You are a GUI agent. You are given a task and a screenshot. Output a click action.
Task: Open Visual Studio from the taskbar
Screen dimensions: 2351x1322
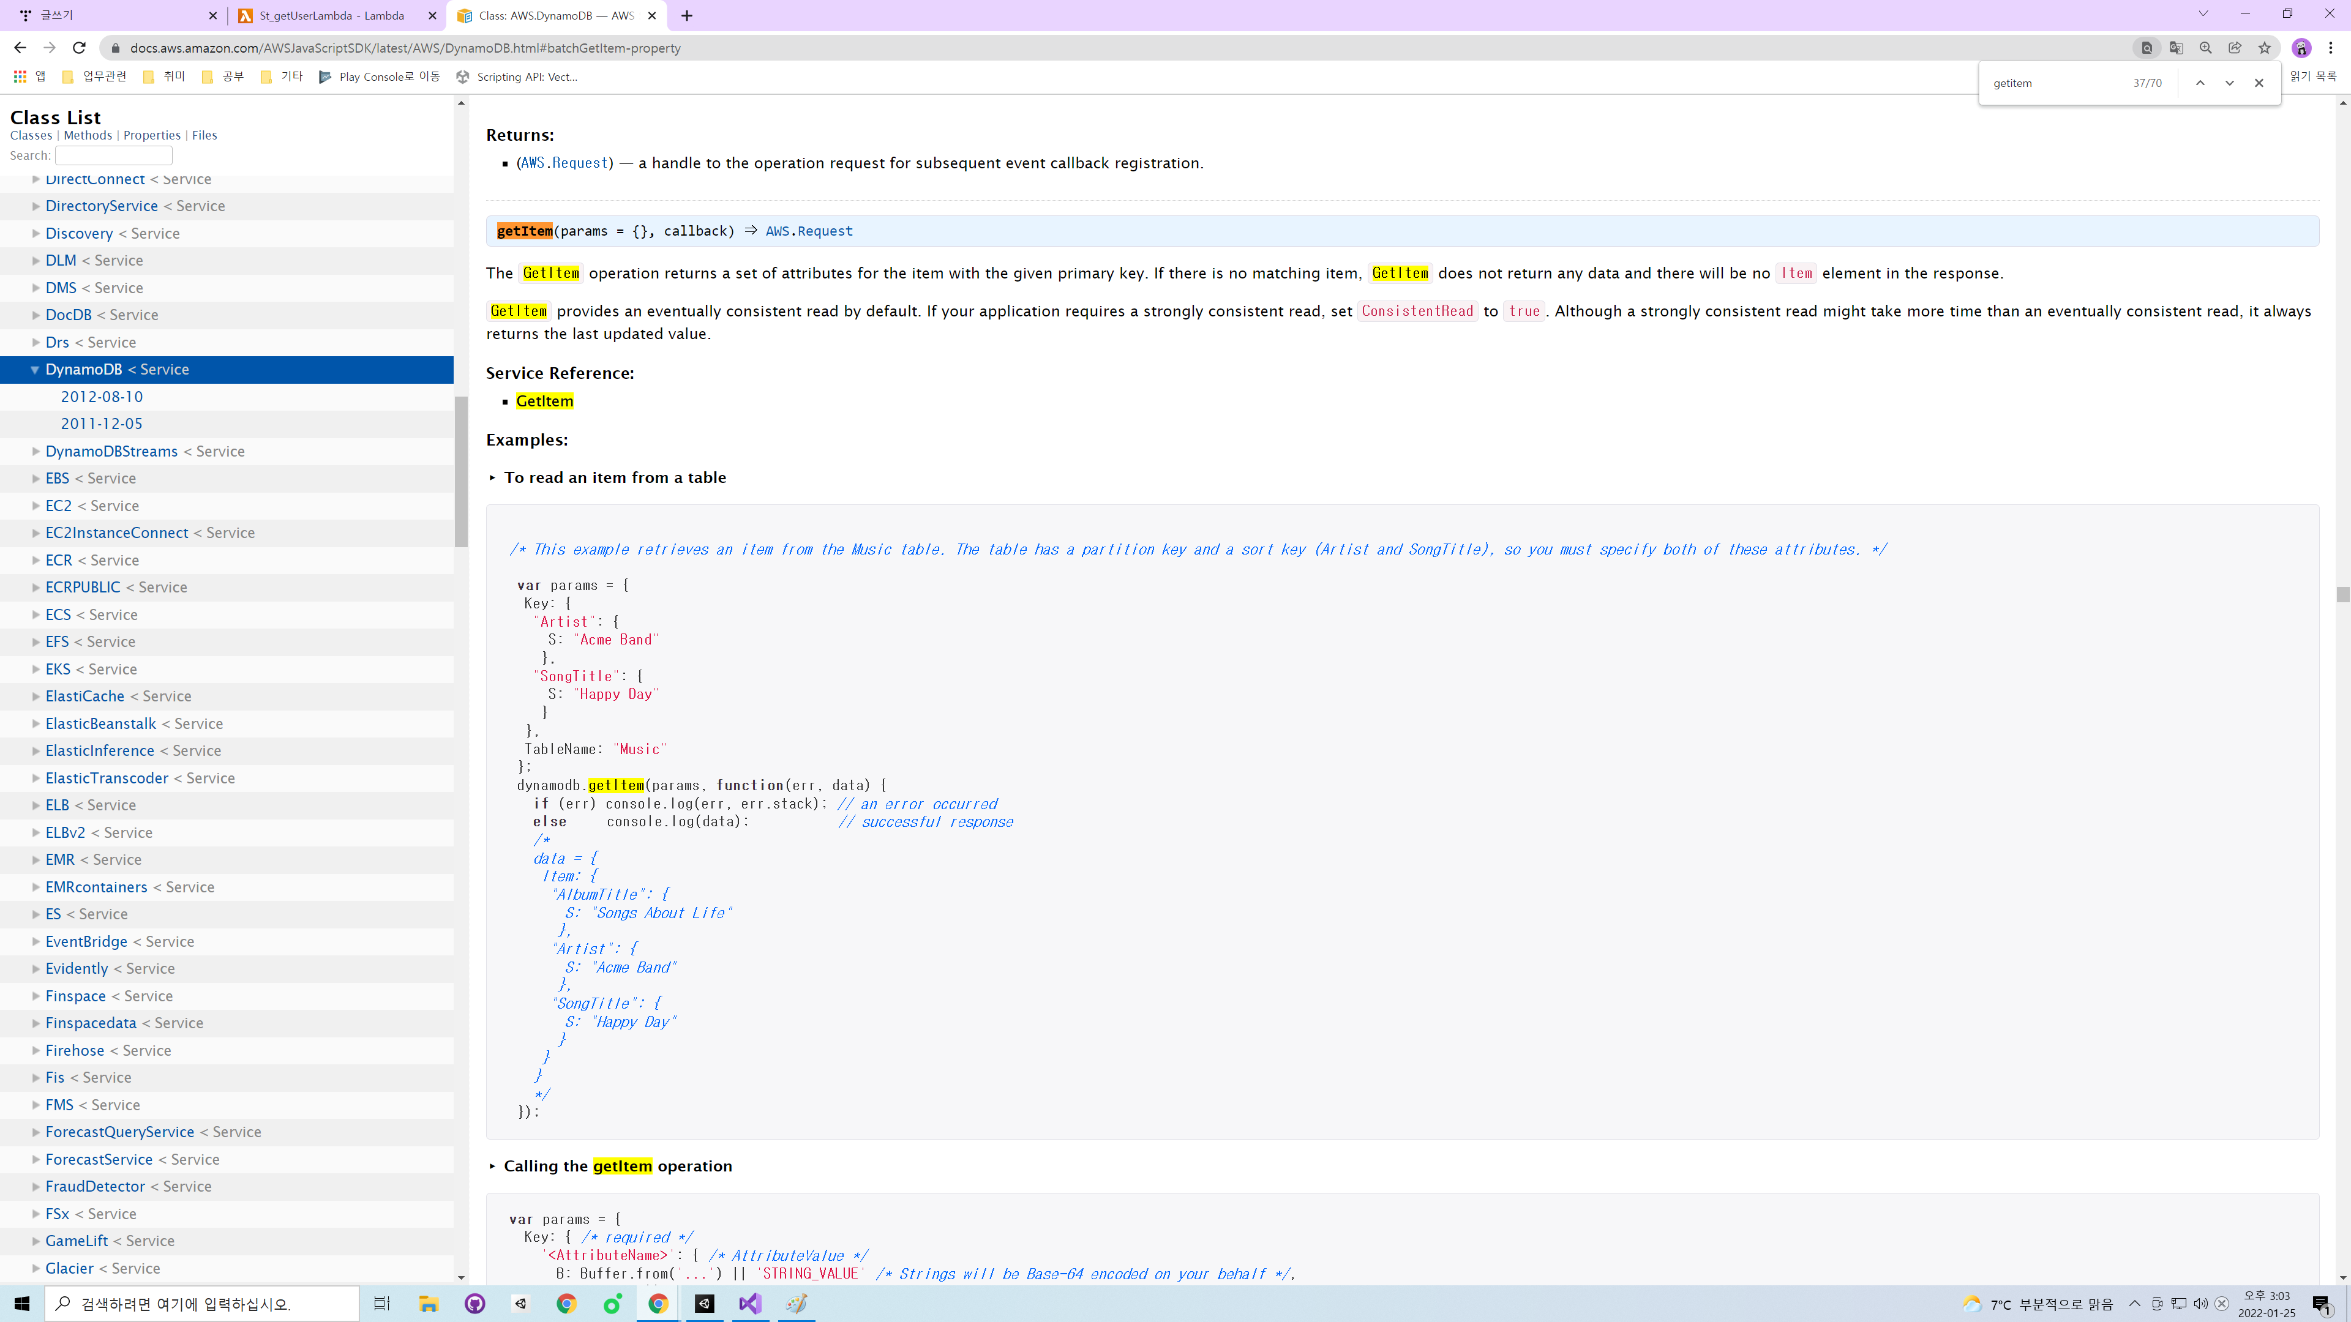point(750,1304)
